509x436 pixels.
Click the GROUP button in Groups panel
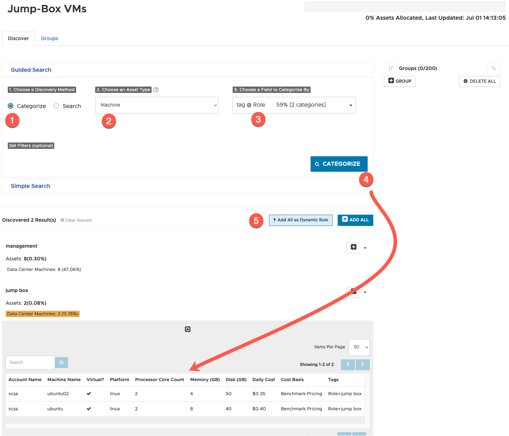pyautogui.click(x=400, y=81)
